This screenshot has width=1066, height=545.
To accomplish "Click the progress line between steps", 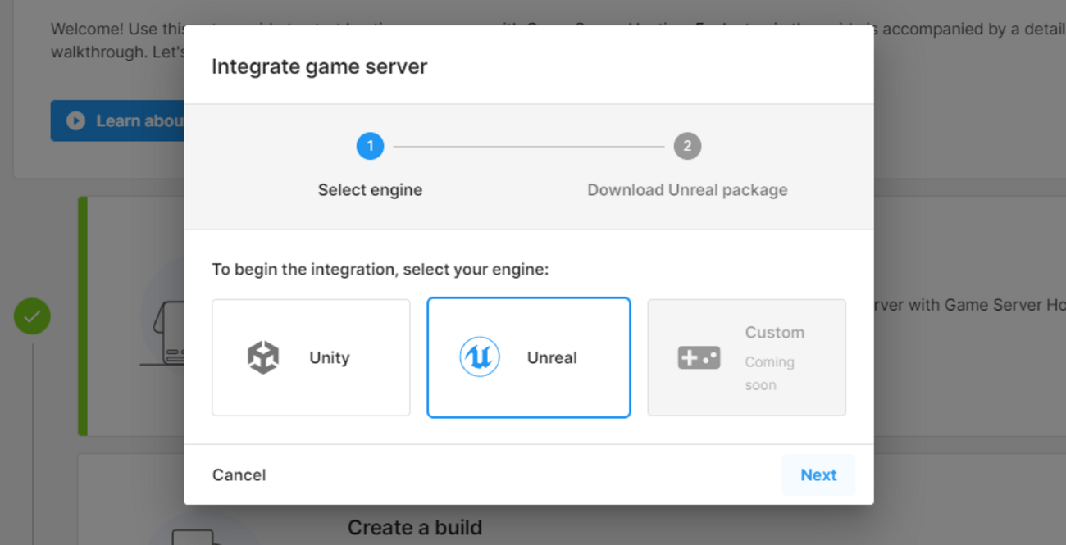I will pyautogui.click(x=529, y=147).
